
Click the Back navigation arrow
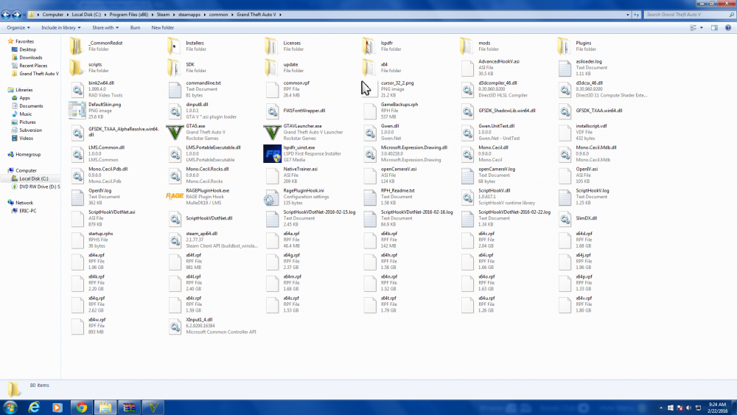tap(6, 15)
